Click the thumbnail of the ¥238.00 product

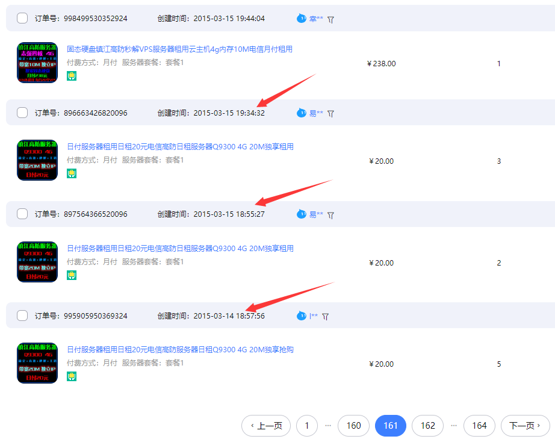(37, 63)
